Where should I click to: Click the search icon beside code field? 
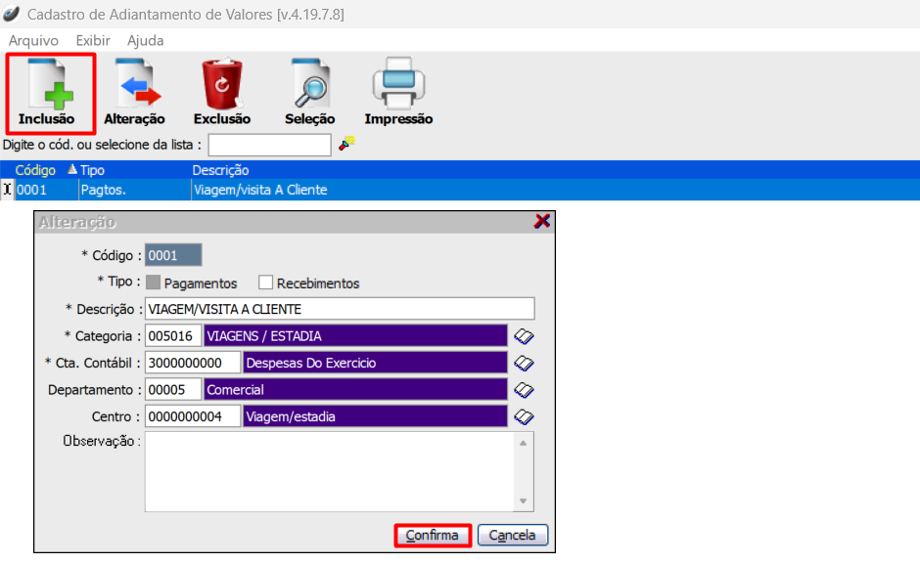click(x=346, y=144)
